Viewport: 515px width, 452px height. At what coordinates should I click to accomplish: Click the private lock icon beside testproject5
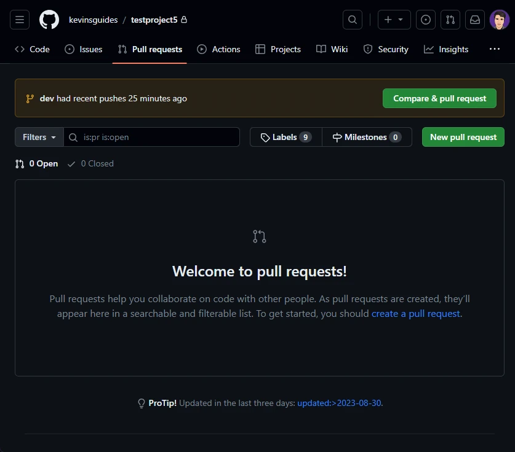tap(184, 20)
